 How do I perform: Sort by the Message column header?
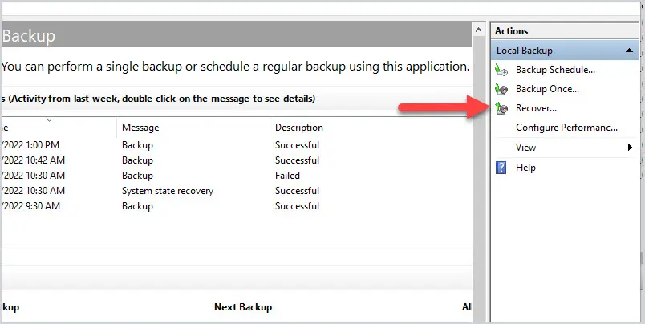coord(140,128)
